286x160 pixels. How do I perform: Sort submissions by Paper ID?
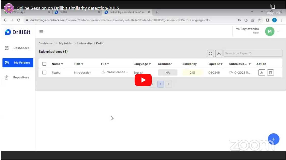[x=214, y=64]
